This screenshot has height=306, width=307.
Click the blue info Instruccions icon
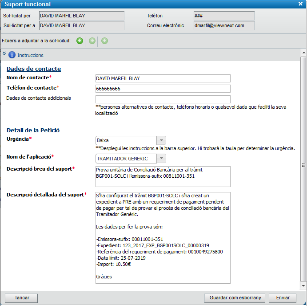12,55
